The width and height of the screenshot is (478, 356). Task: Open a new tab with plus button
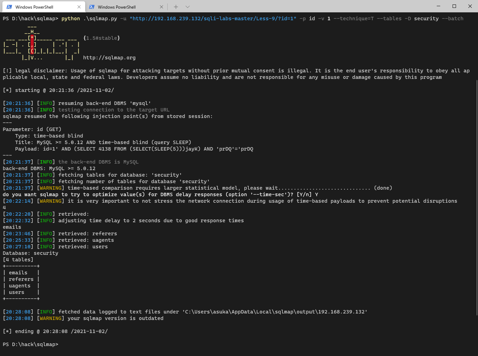pyautogui.click(x=176, y=7)
